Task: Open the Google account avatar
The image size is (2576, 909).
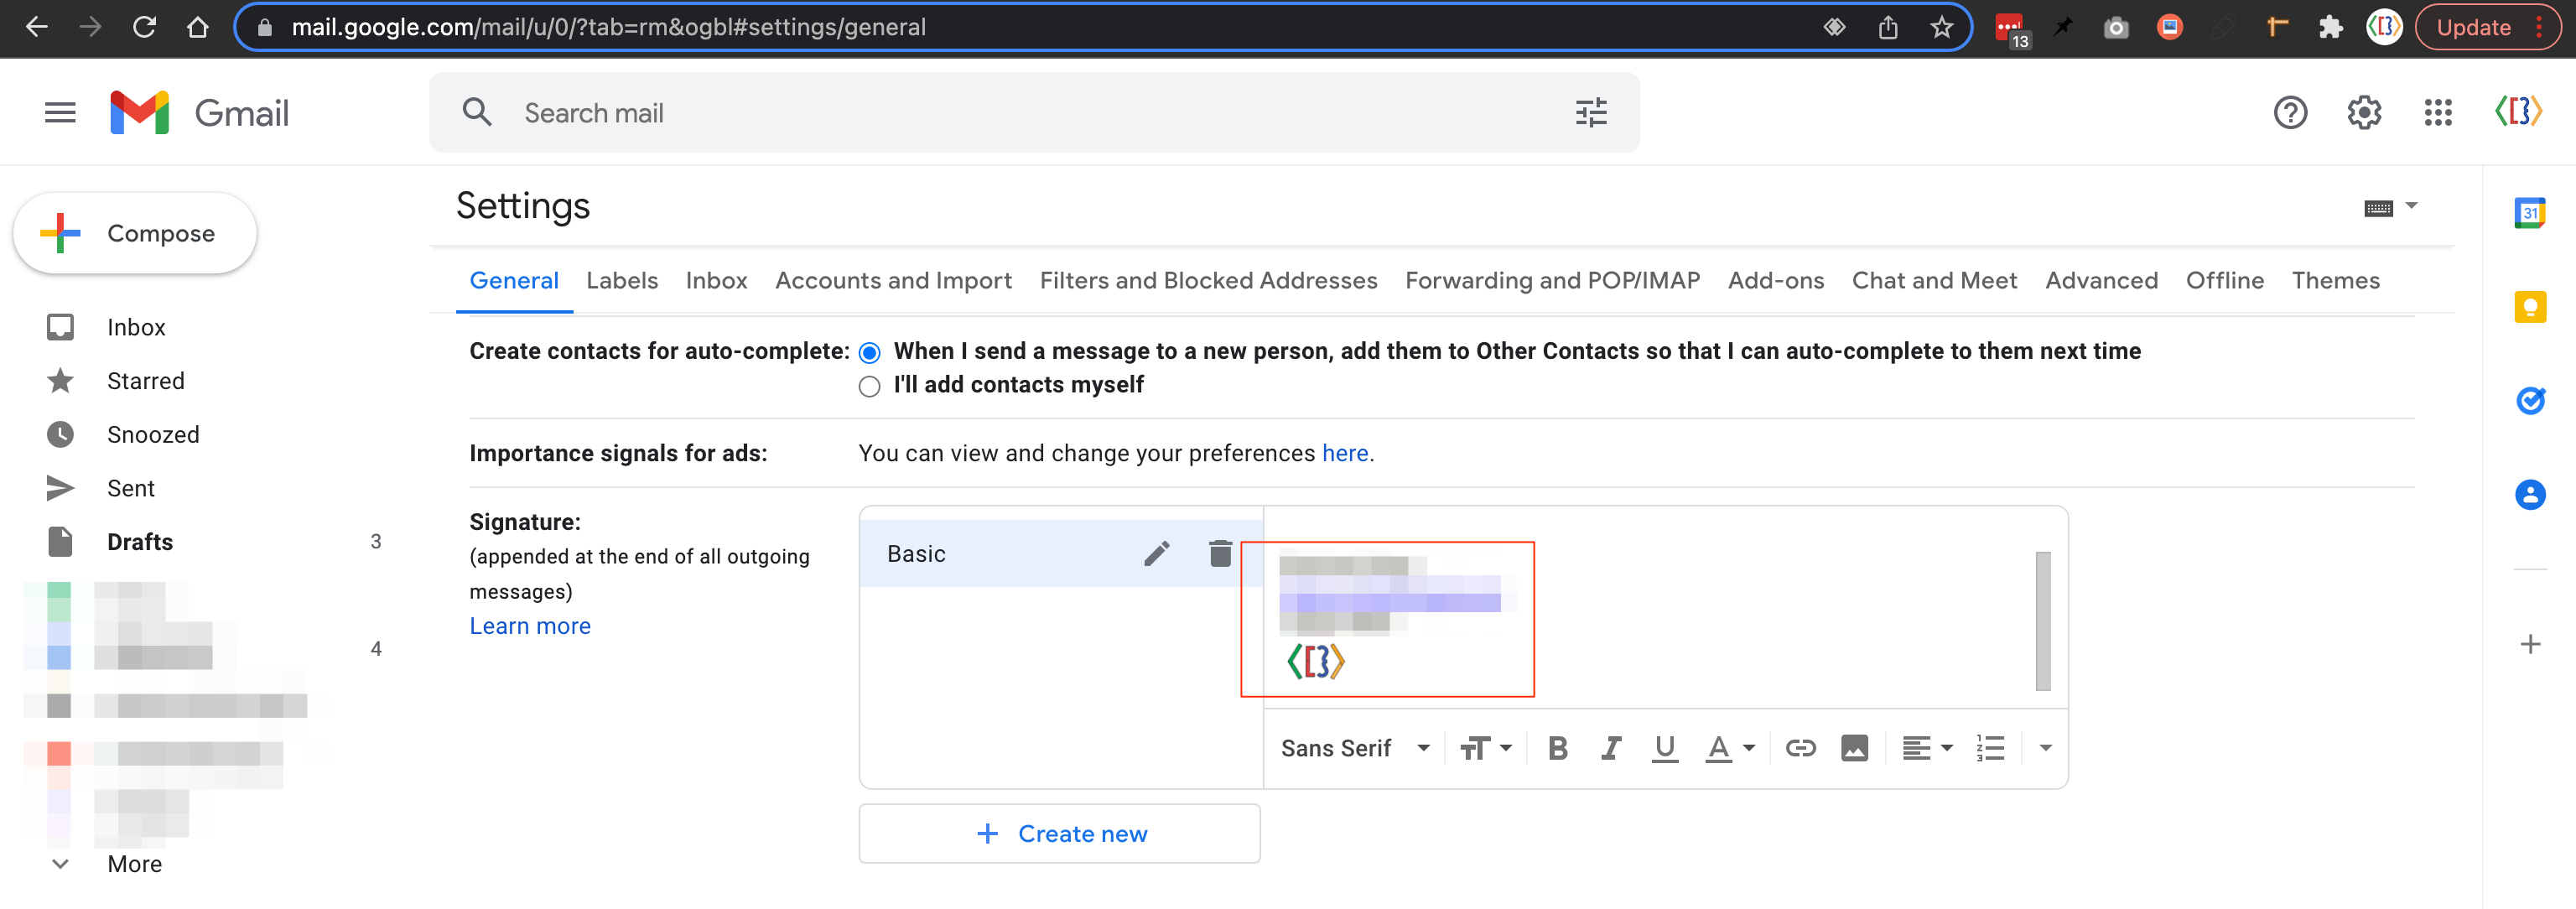Action: point(2518,111)
